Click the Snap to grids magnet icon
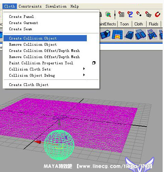Screen dimensions: 164x172 [x=121, y=14]
